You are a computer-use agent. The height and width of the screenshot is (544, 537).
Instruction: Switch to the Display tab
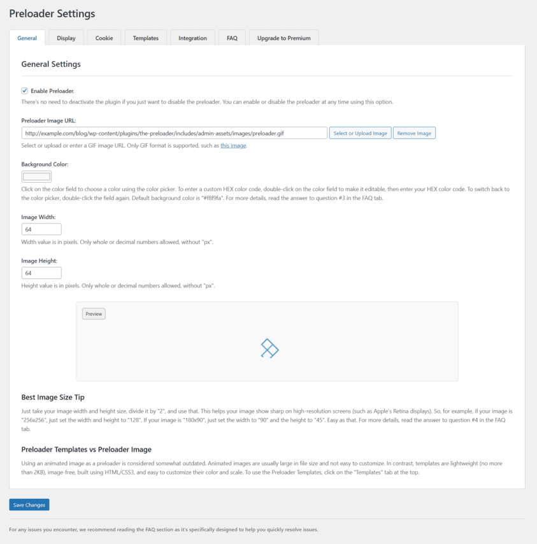(66, 38)
